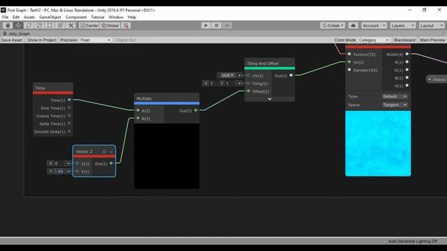Open the Layout dropdown

pyautogui.click(x=432, y=26)
